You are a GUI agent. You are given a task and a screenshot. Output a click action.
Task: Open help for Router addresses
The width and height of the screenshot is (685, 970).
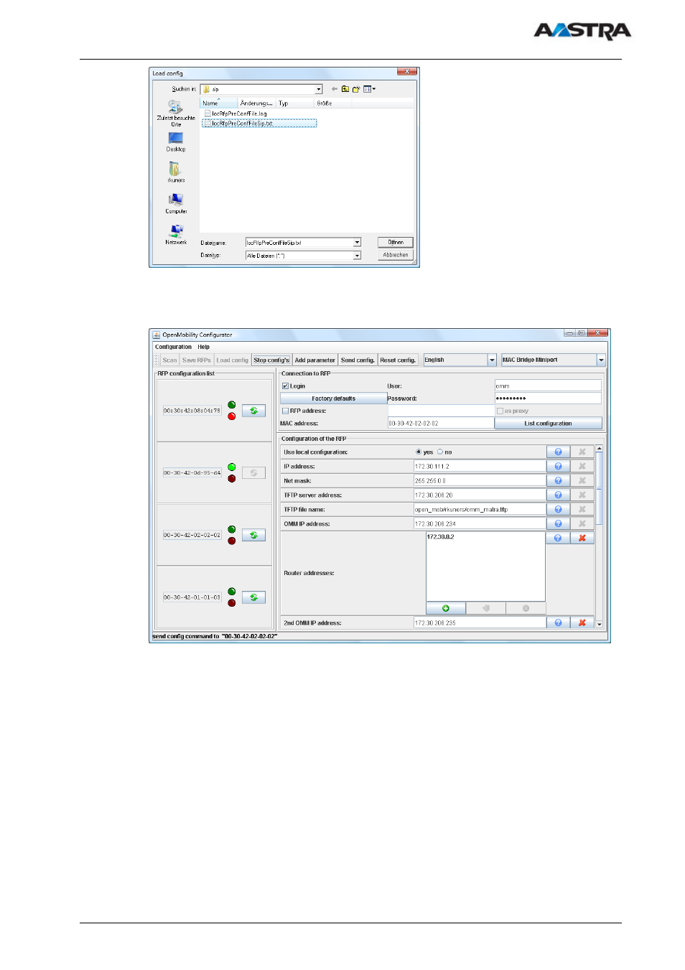[558, 538]
